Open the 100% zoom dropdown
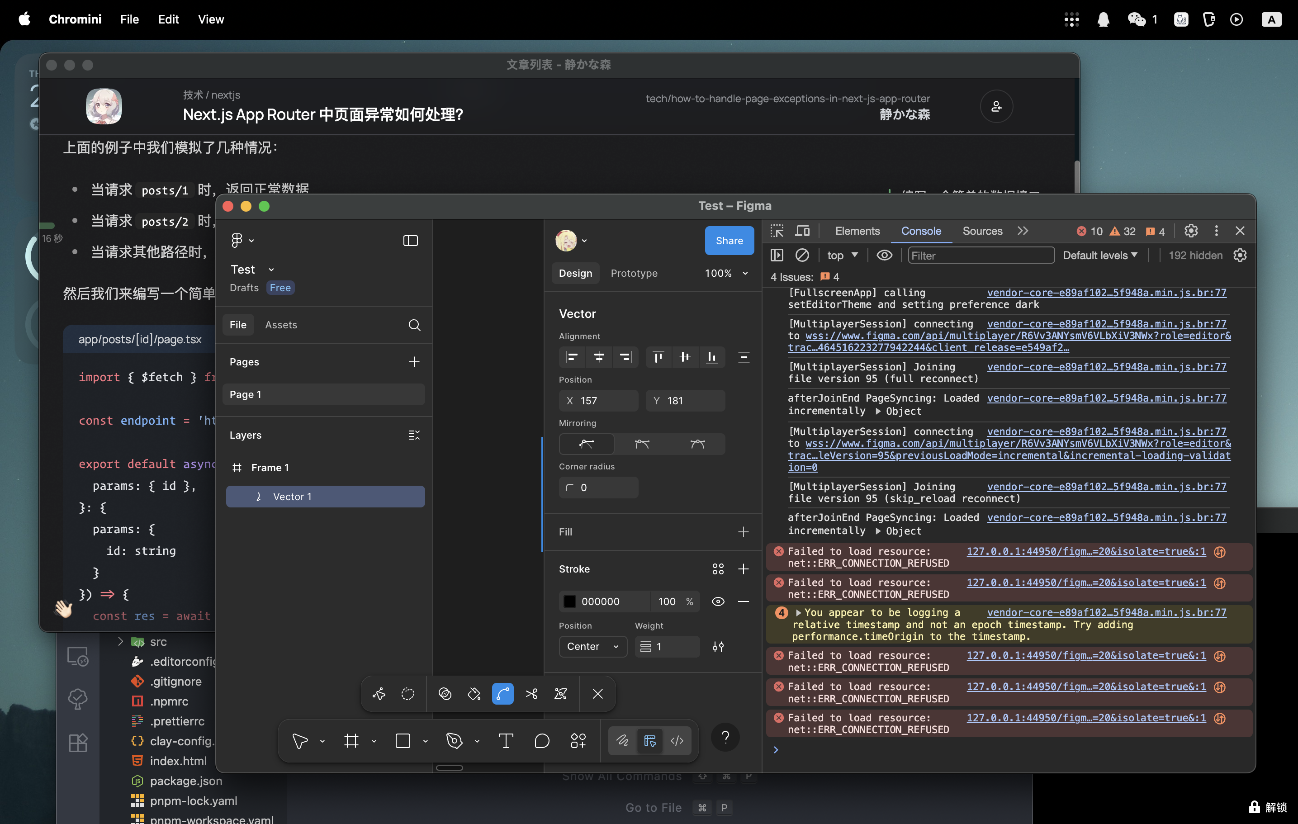 tap(726, 273)
